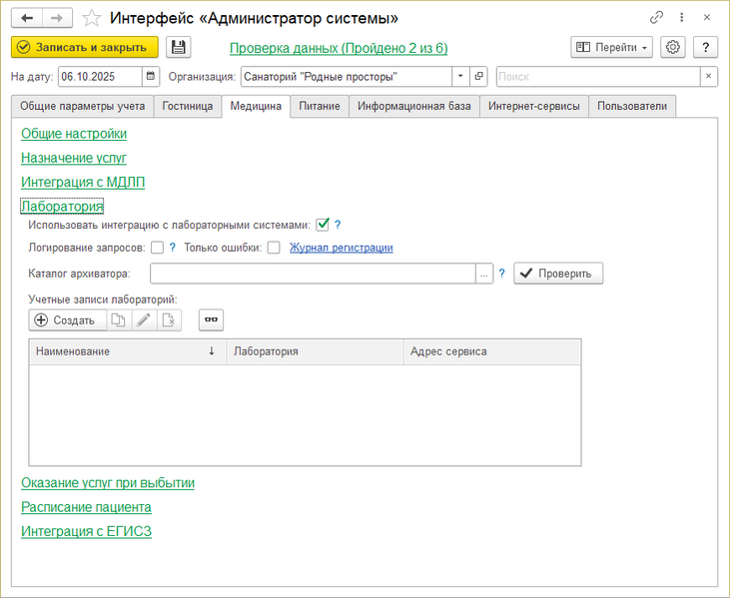Expand the Организация dropdown list

(460, 76)
